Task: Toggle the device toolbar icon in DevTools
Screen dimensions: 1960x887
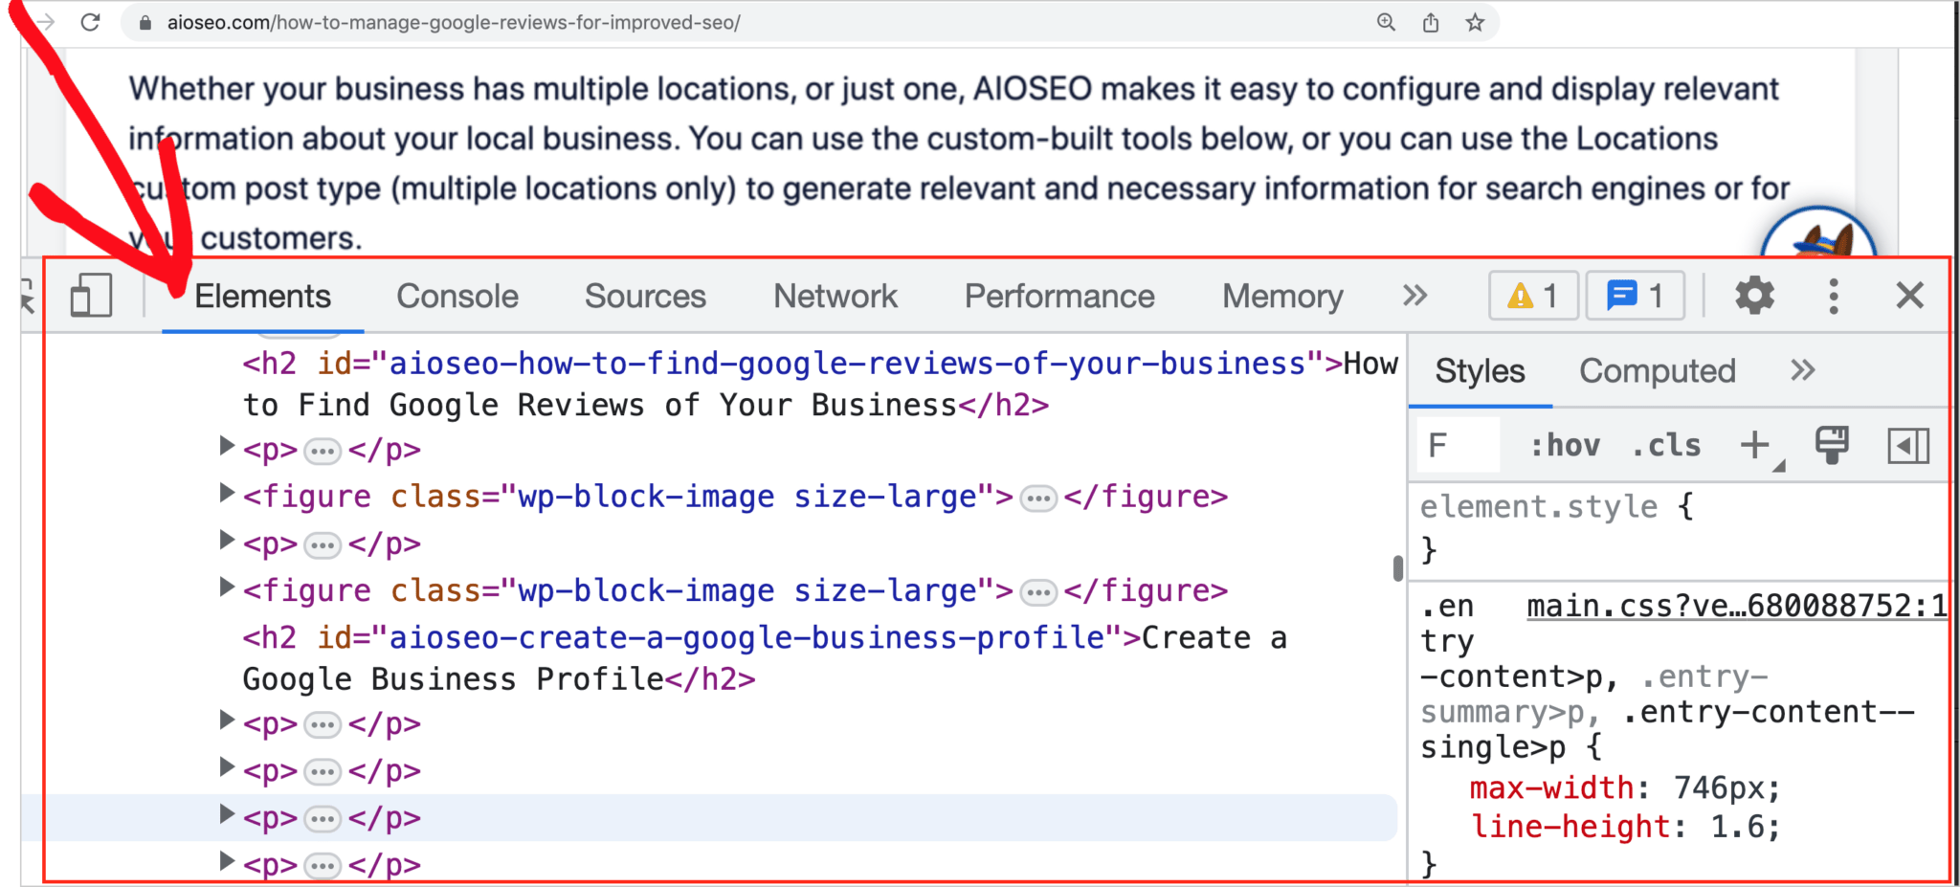Action: [91, 296]
